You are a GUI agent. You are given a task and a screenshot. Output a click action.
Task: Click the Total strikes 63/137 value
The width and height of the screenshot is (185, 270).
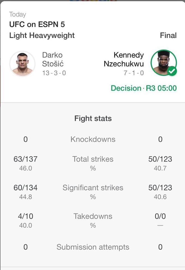click(x=25, y=159)
